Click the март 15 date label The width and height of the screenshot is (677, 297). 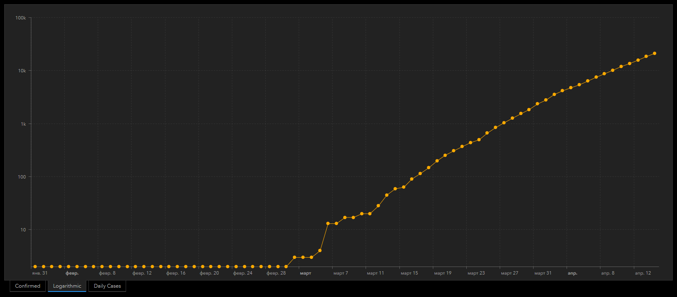(409, 273)
